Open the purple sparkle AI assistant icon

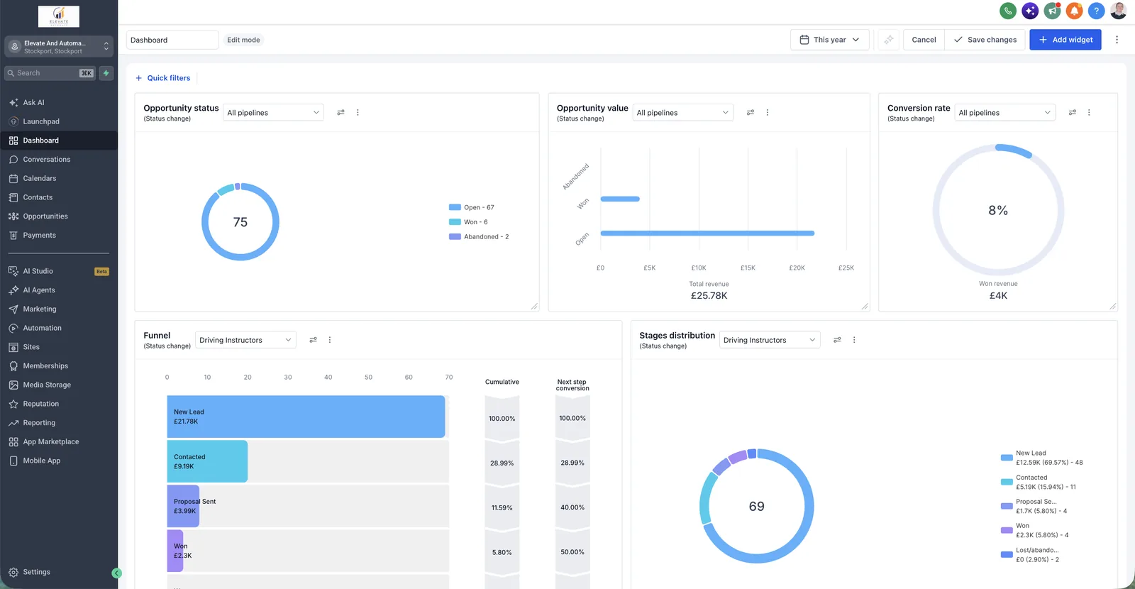pyautogui.click(x=1030, y=11)
